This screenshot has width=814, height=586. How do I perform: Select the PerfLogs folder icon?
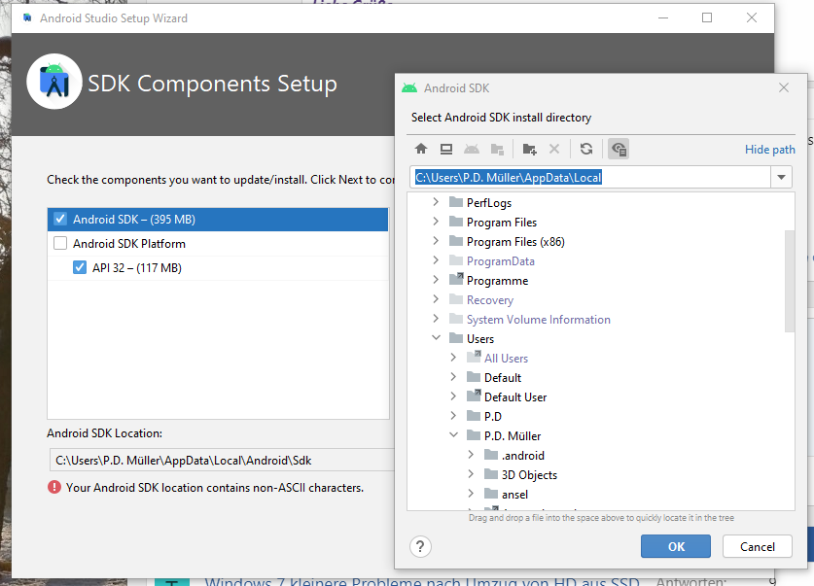click(x=456, y=202)
